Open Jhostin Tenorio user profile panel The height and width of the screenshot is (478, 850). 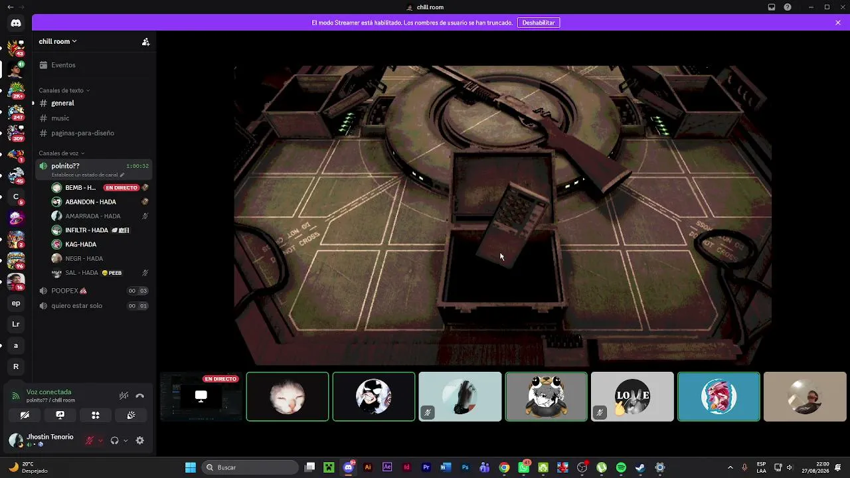coord(41,440)
